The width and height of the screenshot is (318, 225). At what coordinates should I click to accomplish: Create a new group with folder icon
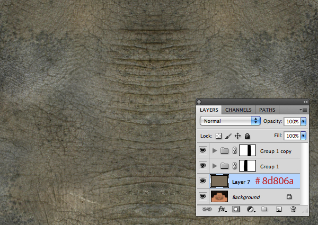coord(264,209)
